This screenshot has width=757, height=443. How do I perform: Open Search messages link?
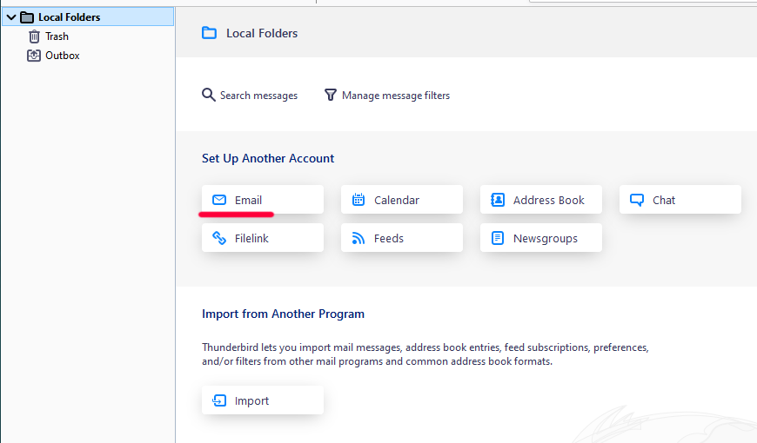click(x=258, y=96)
